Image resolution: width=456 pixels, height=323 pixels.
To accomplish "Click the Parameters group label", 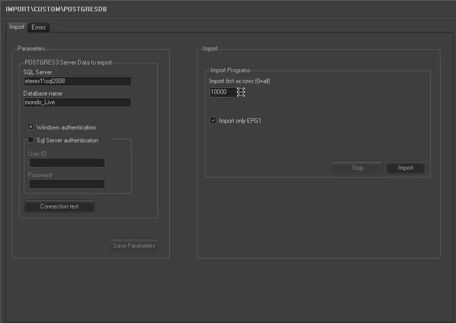I will [x=32, y=49].
